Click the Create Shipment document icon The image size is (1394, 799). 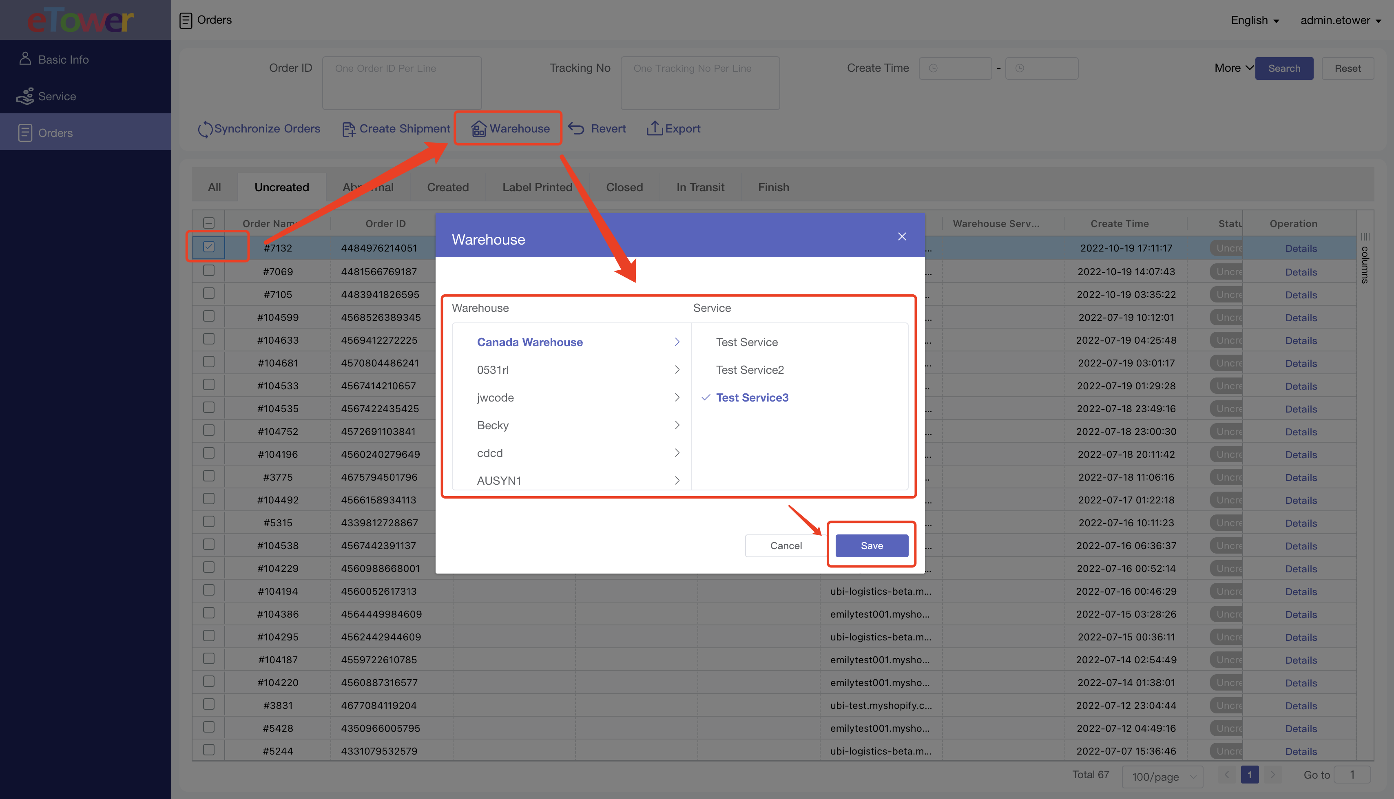349,129
